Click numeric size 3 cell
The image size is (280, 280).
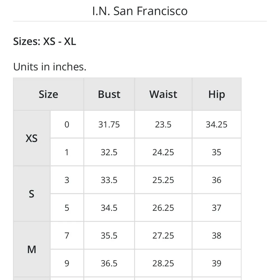pyautogui.click(x=67, y=180)
